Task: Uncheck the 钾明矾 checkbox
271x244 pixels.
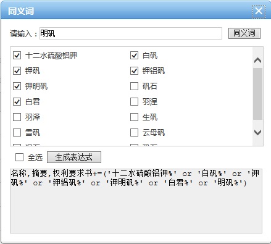Action: click(17, 86)
